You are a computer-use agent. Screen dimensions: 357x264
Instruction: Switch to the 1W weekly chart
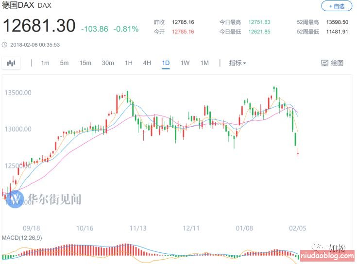point(185,63)
